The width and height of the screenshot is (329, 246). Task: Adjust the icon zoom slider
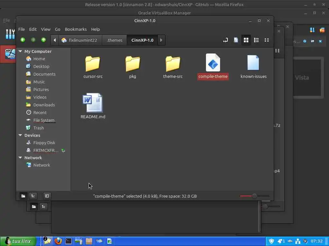coord(254,196)
